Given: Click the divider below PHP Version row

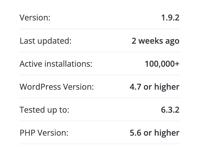Looking at the screenshot, I should [100, 144].
